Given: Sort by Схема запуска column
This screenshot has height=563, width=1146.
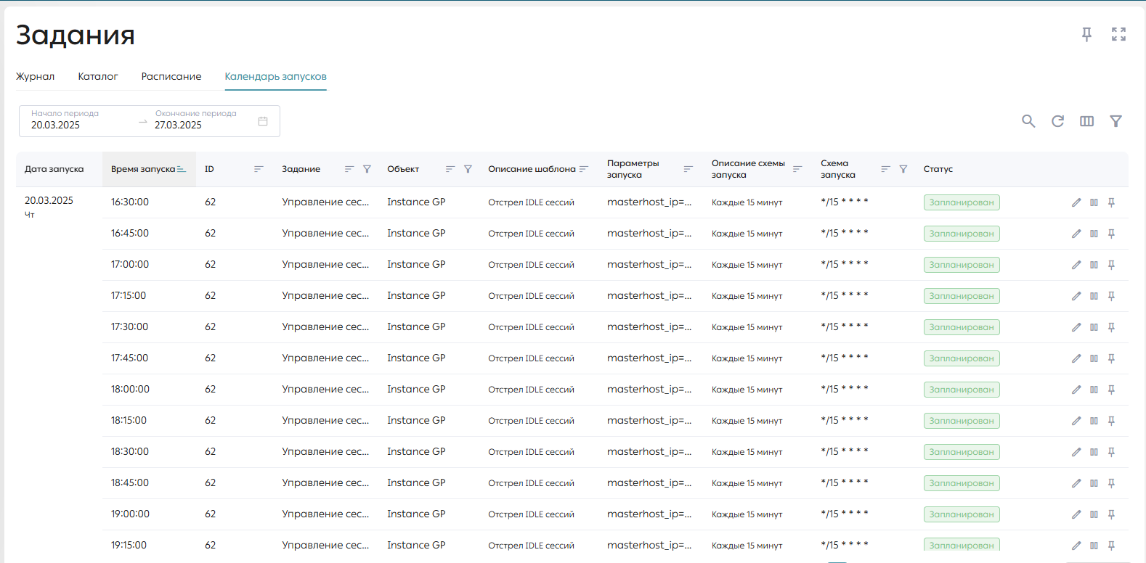Looking at the screenshot, I should pyautogui.click(x=885, y=169).
